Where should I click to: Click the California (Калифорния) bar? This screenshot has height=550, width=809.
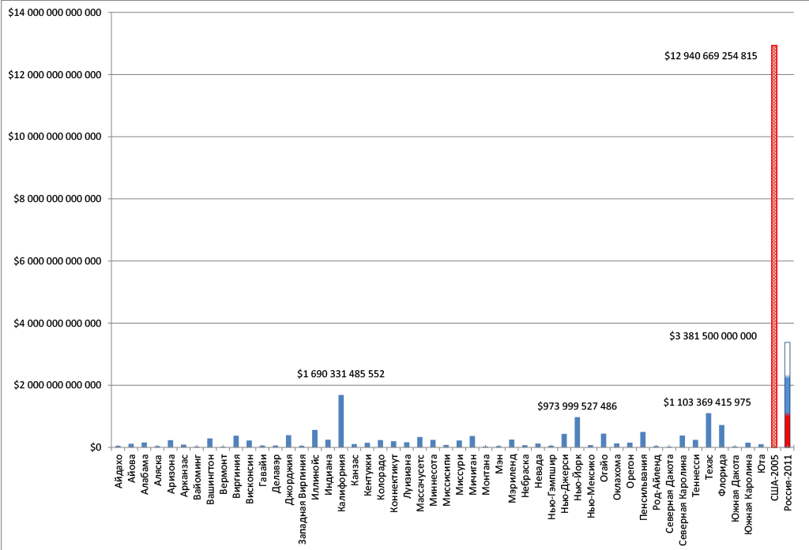[341, 421]
